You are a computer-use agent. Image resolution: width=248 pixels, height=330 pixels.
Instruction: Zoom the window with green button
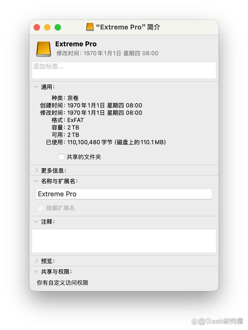[x=58, y=27]
